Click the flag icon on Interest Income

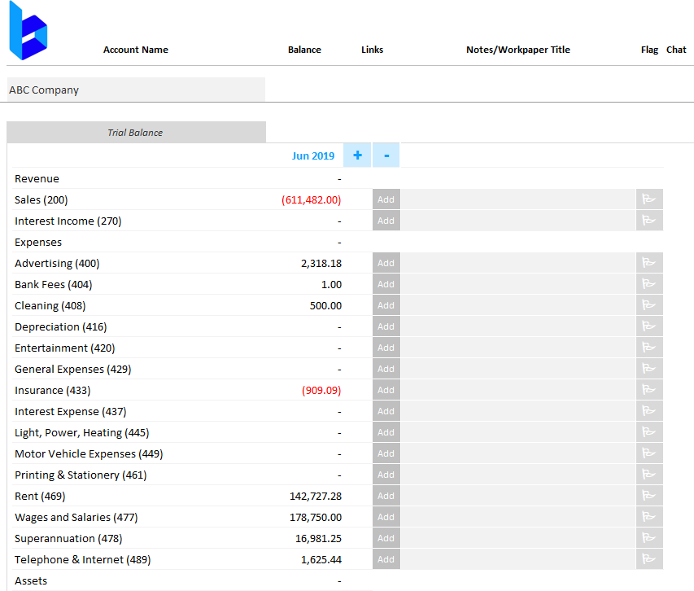tap(648, 220)
